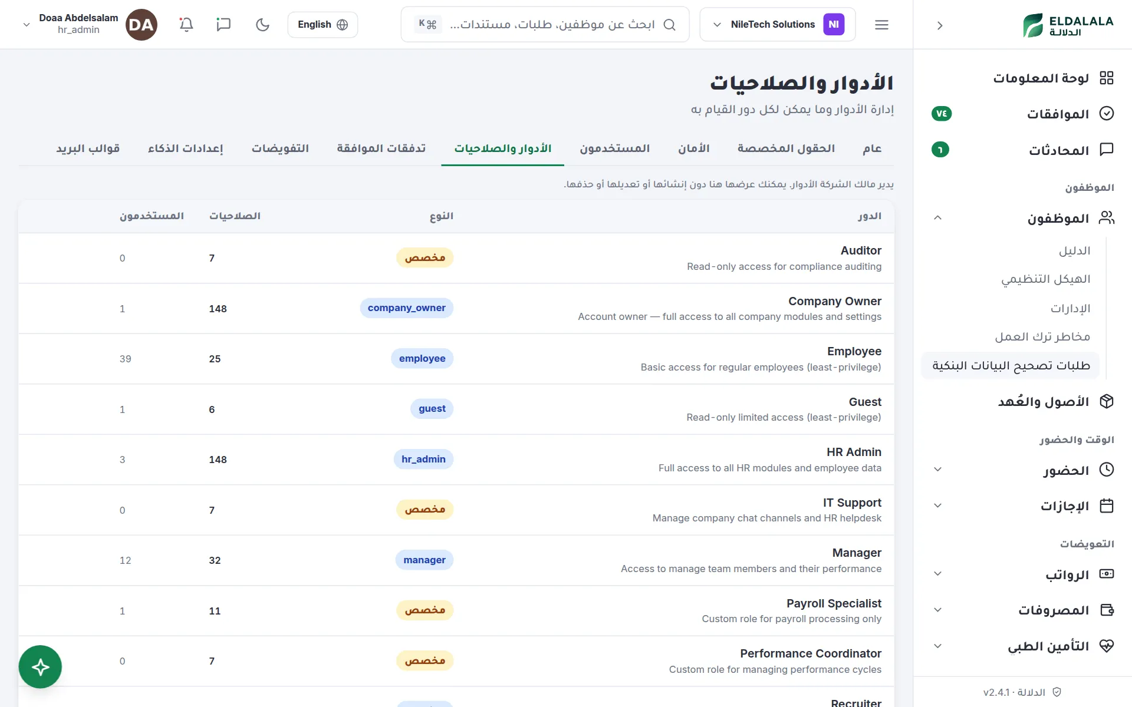Open the الأمان security tab
The image size is (1132, 707).
[x=694, y=148]
